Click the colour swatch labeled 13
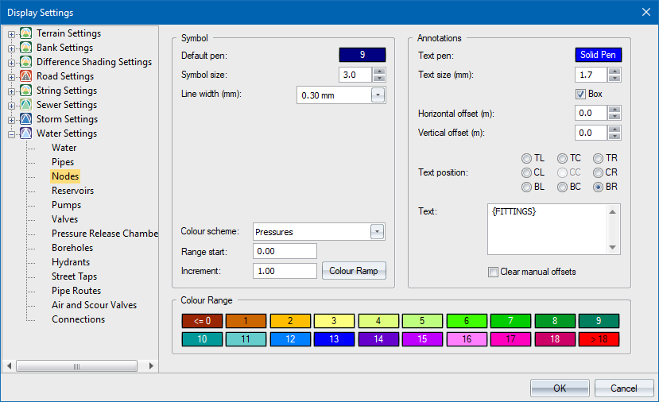 click(x=332, y=339)
